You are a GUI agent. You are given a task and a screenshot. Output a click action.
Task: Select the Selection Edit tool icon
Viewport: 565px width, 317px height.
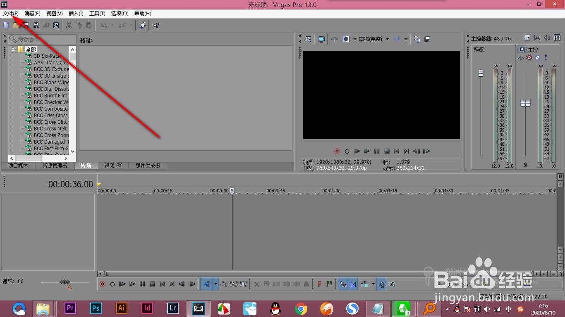click(233, 284)
